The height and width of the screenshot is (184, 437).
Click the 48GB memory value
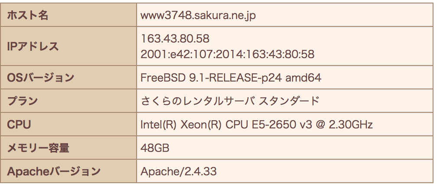155,148
